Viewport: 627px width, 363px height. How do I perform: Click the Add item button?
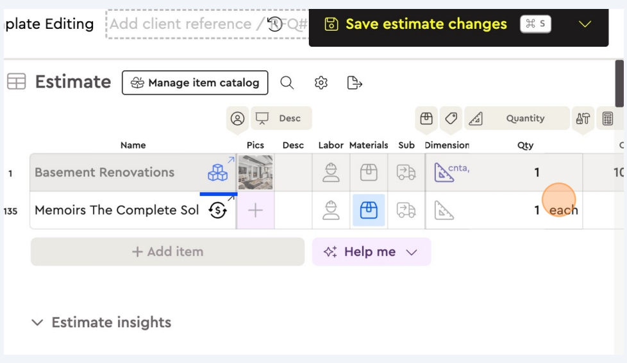(x=167, y=252)
